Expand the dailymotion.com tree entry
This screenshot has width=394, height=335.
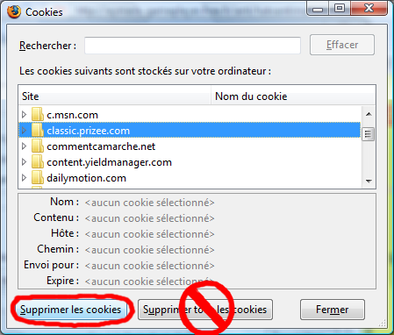[25, 178]
